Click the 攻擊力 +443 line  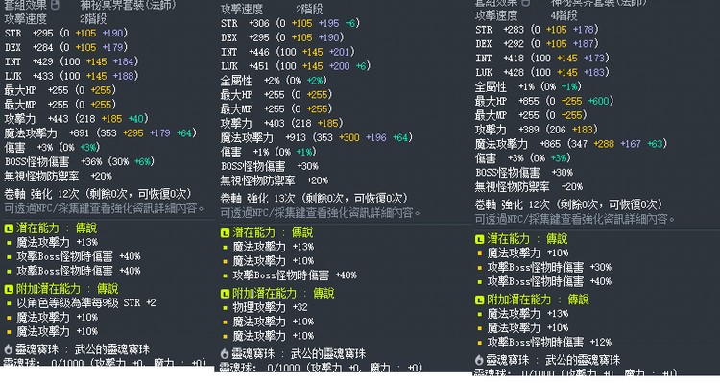click(x=76, y=119)
